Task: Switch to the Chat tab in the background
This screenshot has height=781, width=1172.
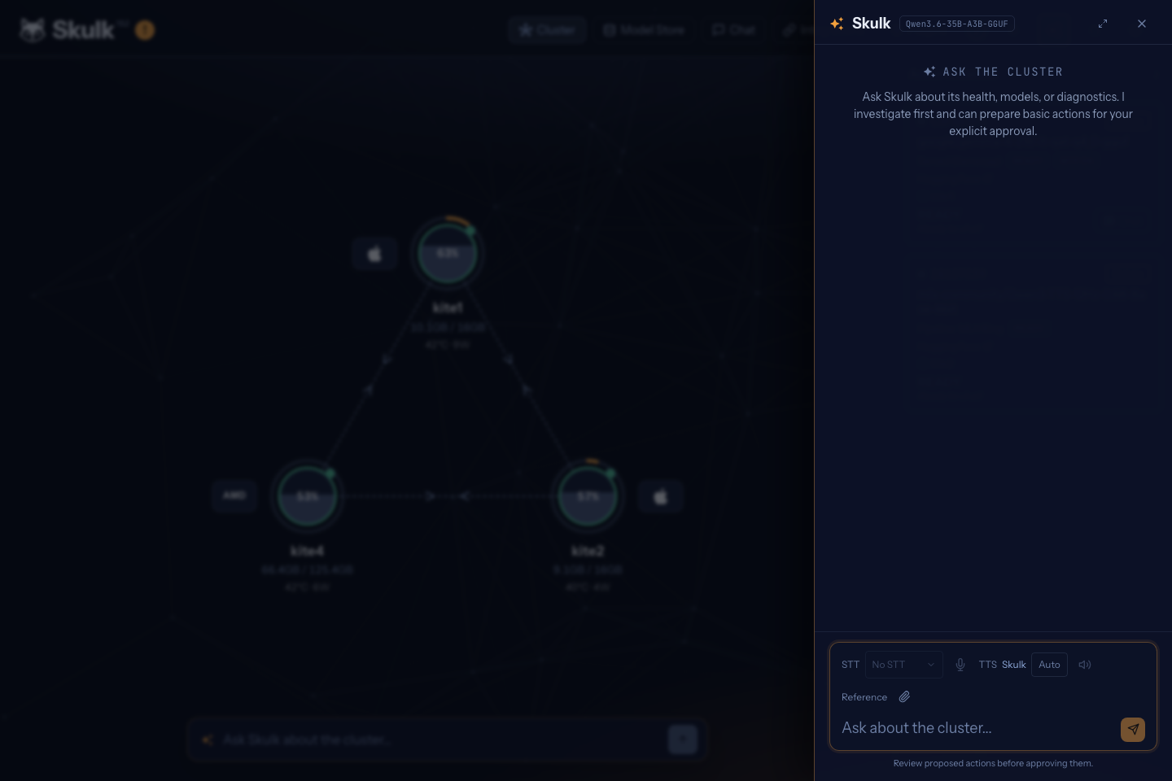Action: (734, 30)
